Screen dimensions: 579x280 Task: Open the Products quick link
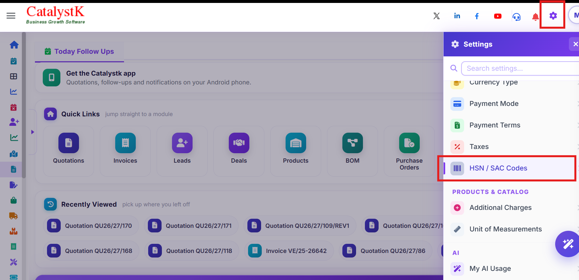tap(296, 151)
